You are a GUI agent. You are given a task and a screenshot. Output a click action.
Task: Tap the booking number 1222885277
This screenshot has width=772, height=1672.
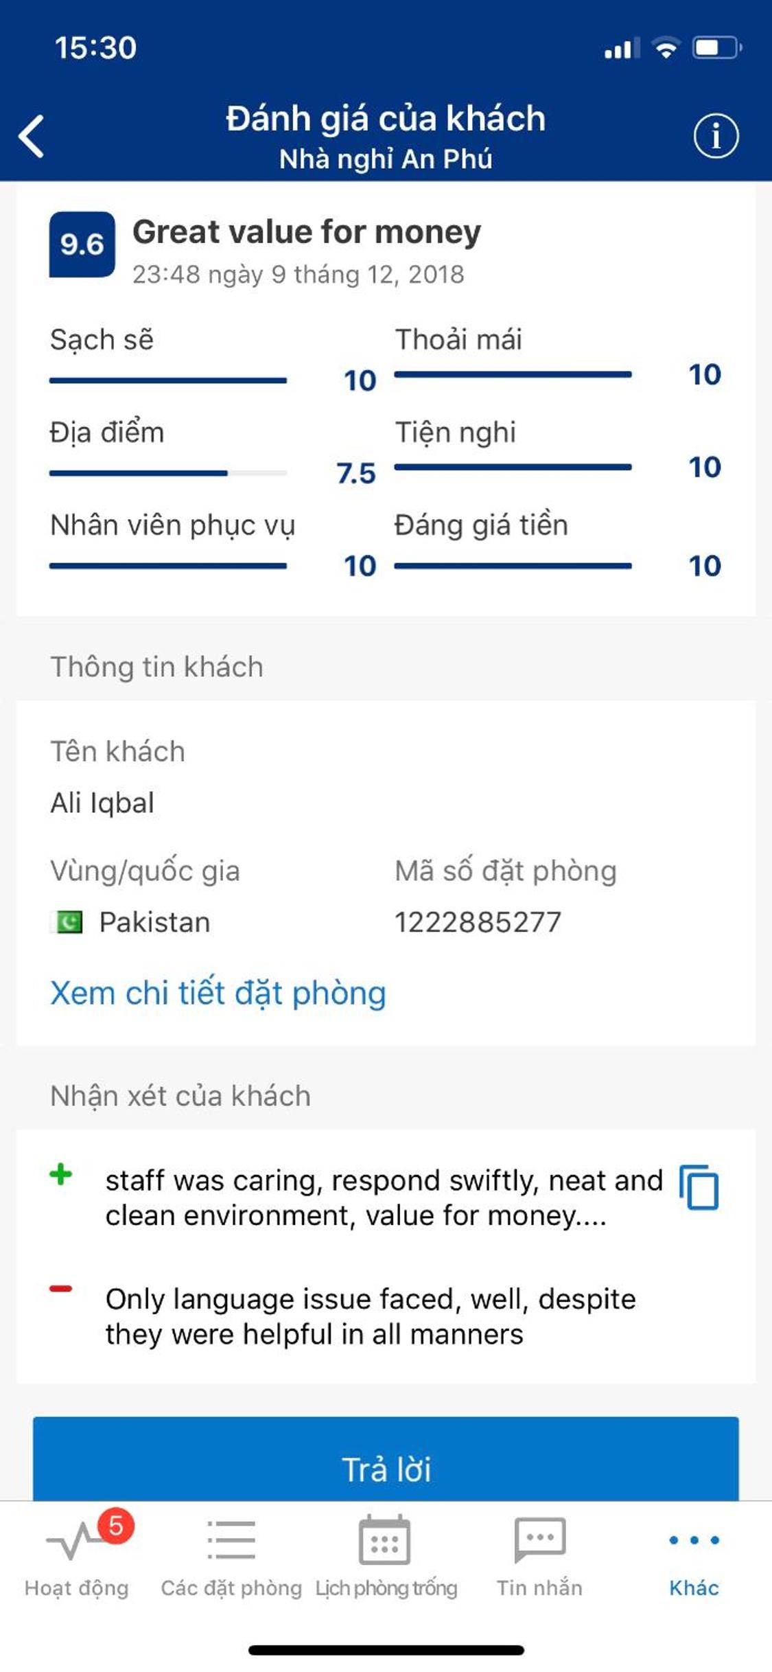[478, 922]
